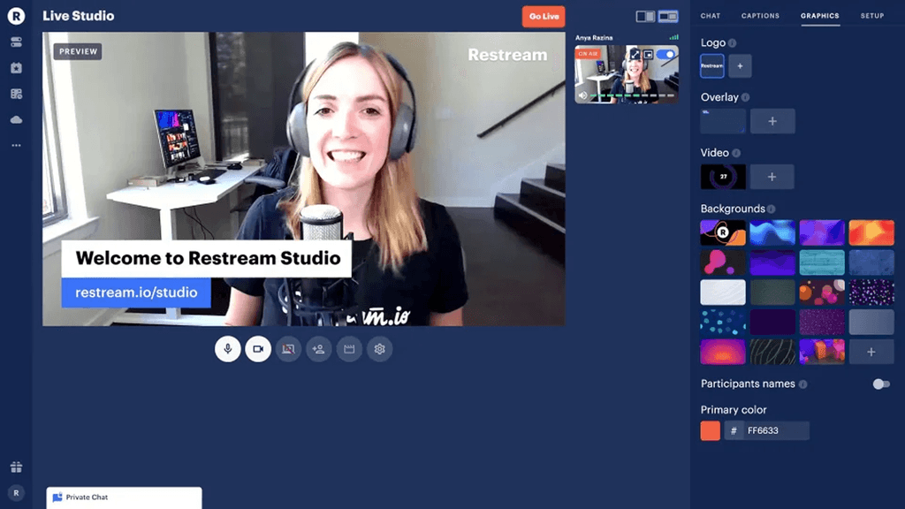The image size is (905, 509).
Task: Open the studio settings gear
Action: 379,349
